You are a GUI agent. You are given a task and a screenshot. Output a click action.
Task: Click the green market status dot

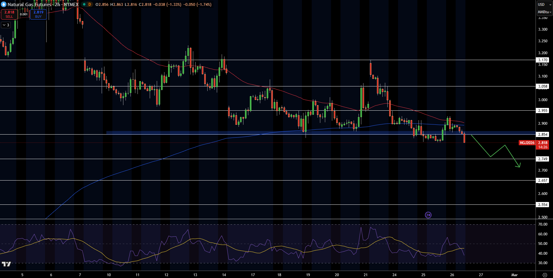(84, 4)
